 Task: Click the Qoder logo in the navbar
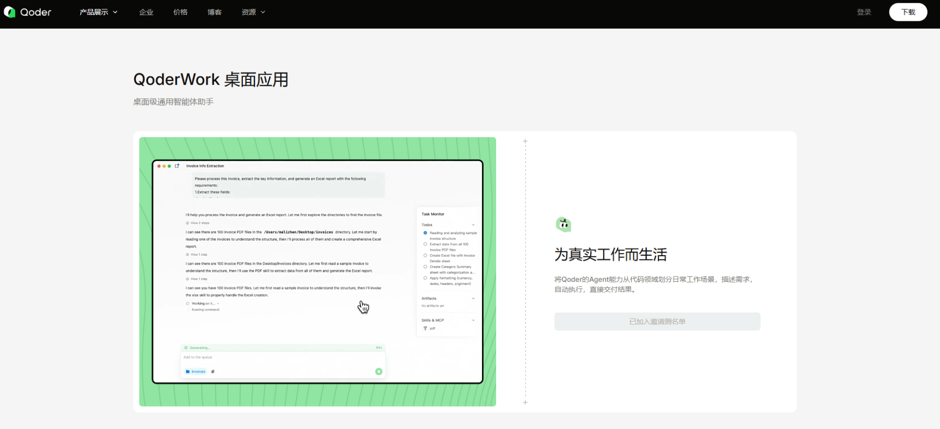tap(28, 12)
